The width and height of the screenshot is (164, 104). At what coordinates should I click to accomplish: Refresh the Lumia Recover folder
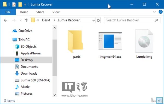click(98, 20)
